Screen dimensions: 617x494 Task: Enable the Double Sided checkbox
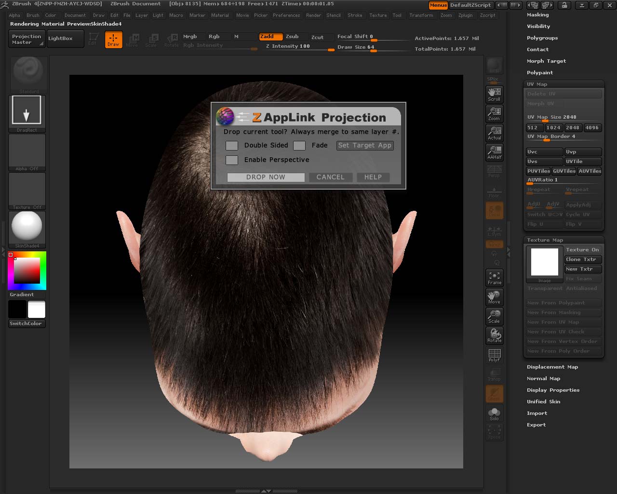point(232,145)
